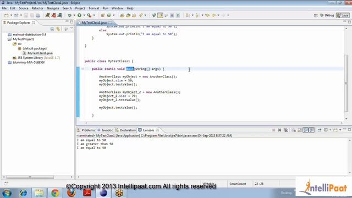
Task: Open the Debug button dropdown arrow
Action: point(74,15)
